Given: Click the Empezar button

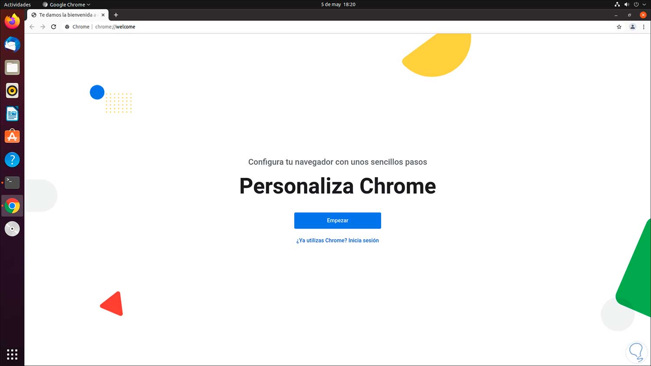Looking at the screenshot, I should 337,220.
